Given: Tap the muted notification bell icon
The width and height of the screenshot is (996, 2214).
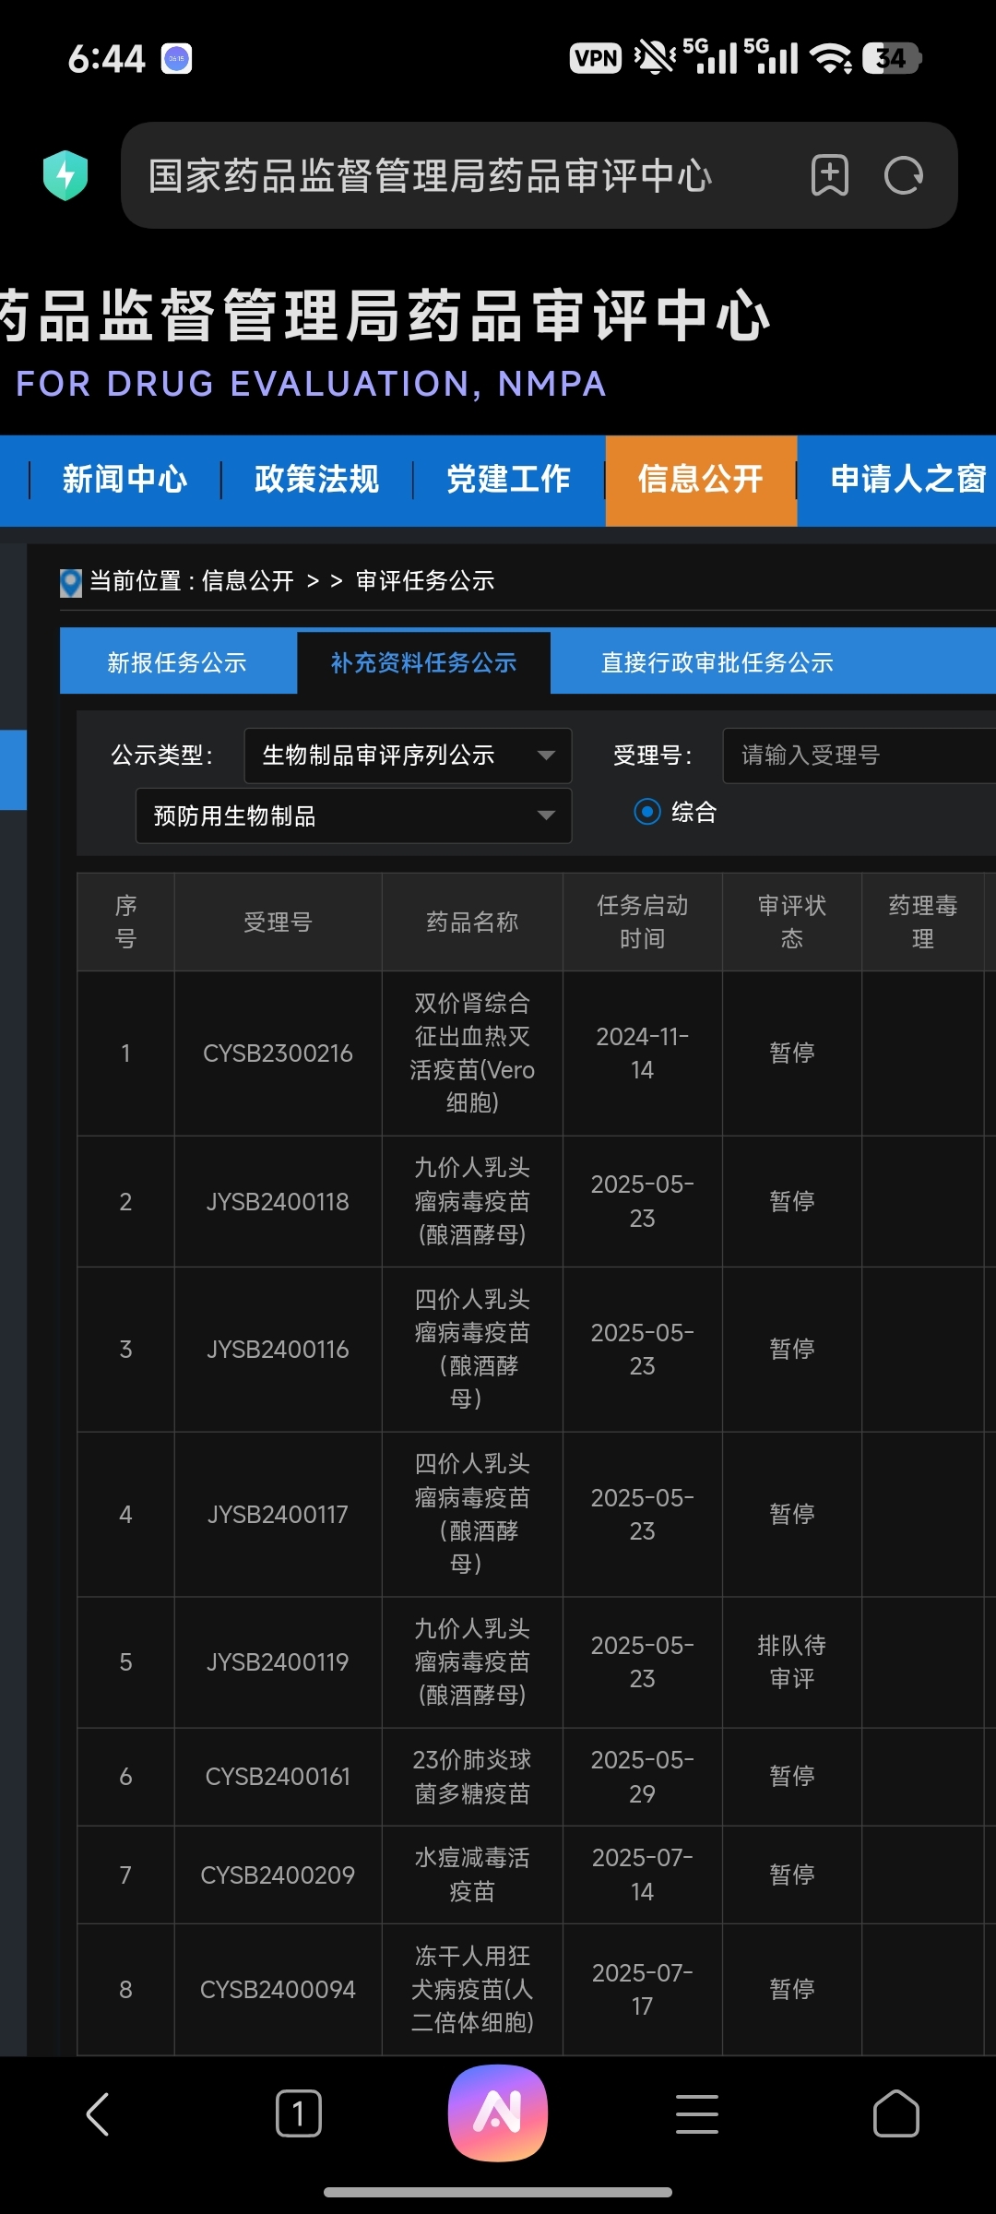Looking at the screenshot, I should (655, 59).
